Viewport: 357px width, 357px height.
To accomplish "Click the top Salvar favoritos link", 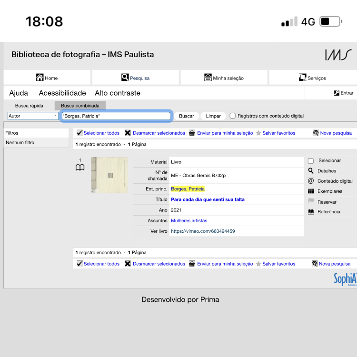I will [x=278, y=133].
